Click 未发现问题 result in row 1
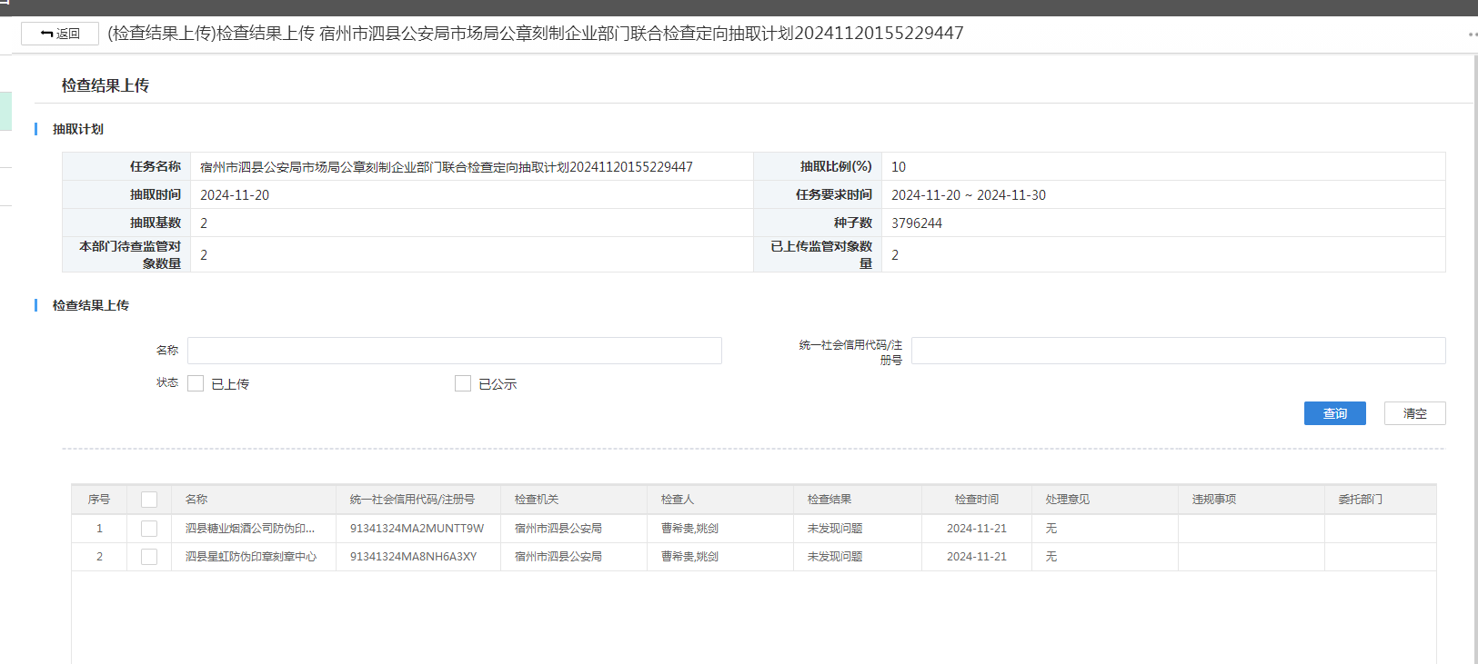 coord(835,529)
